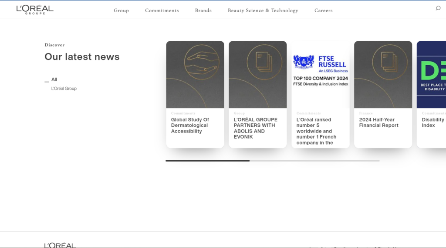The width and height of the screenshot is (446, 248).
Task: Open L'Oréal ranked number 5 worldwide article
Action: click(x=316, y=131)
